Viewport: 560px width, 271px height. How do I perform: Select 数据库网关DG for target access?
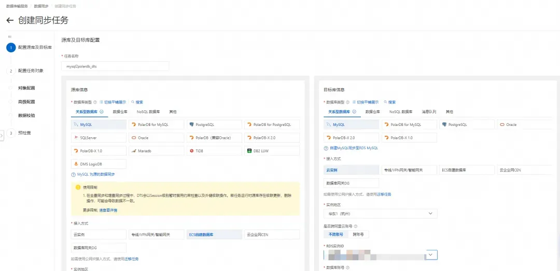click(x=352, y=183)
